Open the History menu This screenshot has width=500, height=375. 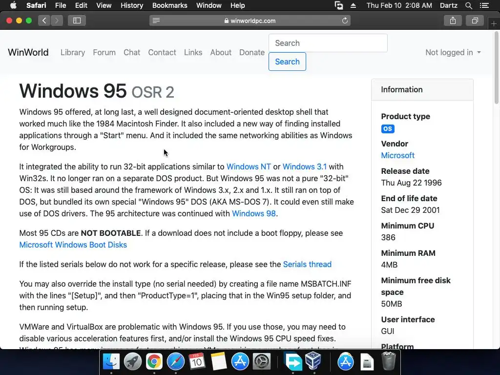click(132, 5)
